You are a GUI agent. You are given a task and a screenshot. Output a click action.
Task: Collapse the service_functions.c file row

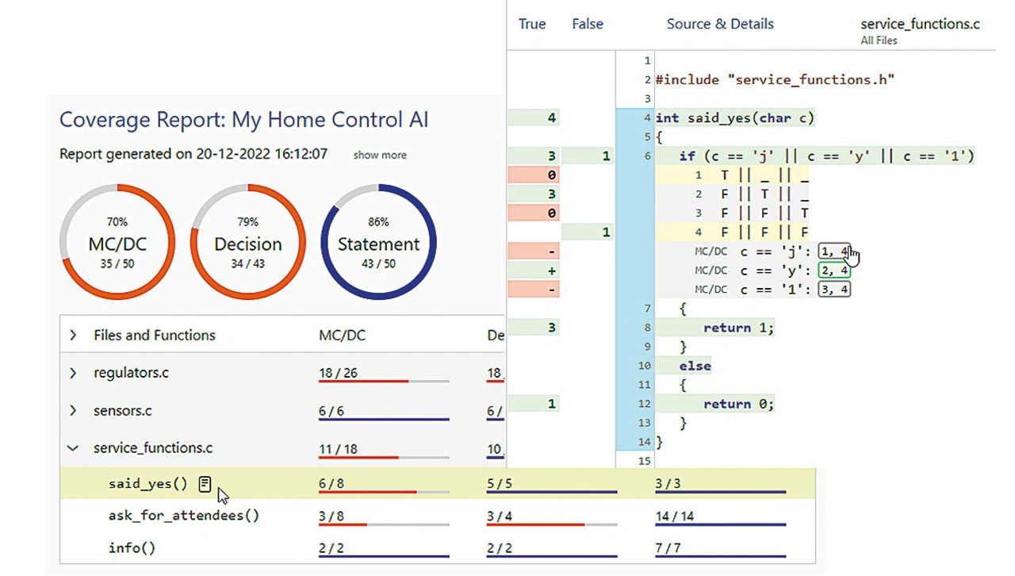[73, 448]
